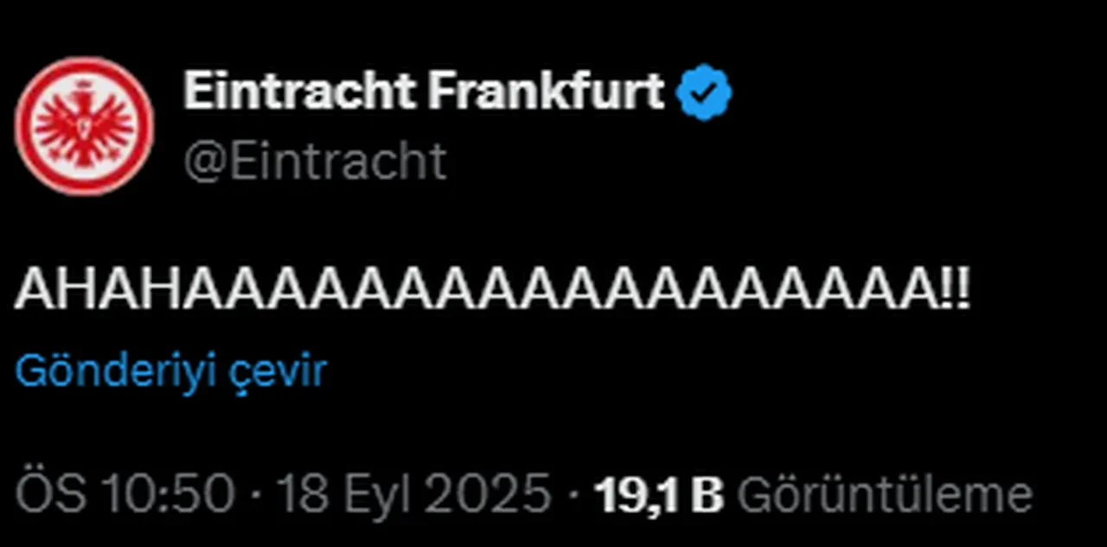Click the Gönderiyi çevir translate link

[170, 370]
